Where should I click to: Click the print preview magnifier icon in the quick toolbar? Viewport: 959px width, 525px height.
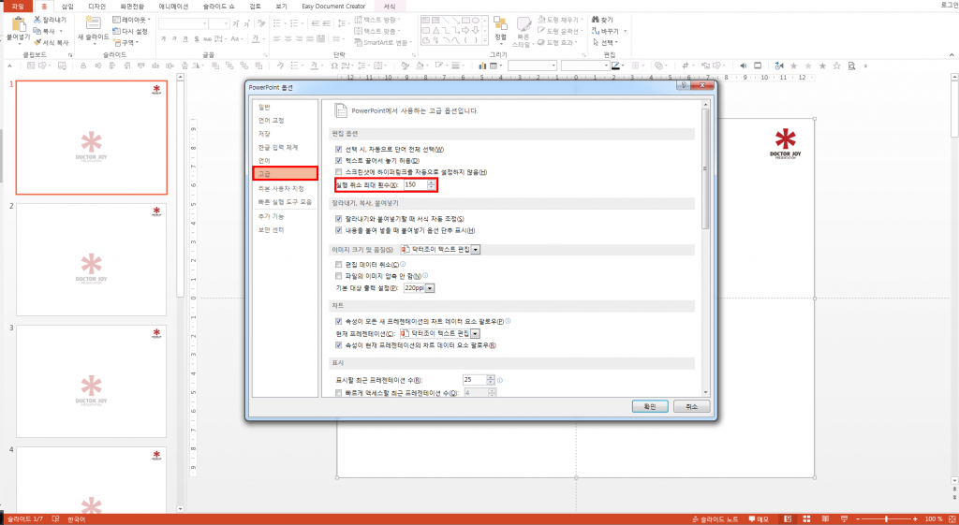(851, 66)
